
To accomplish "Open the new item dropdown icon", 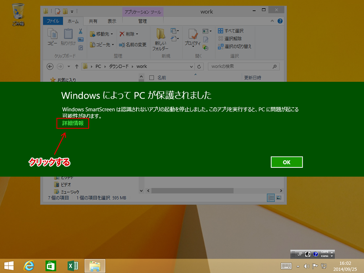I will 175,31.
